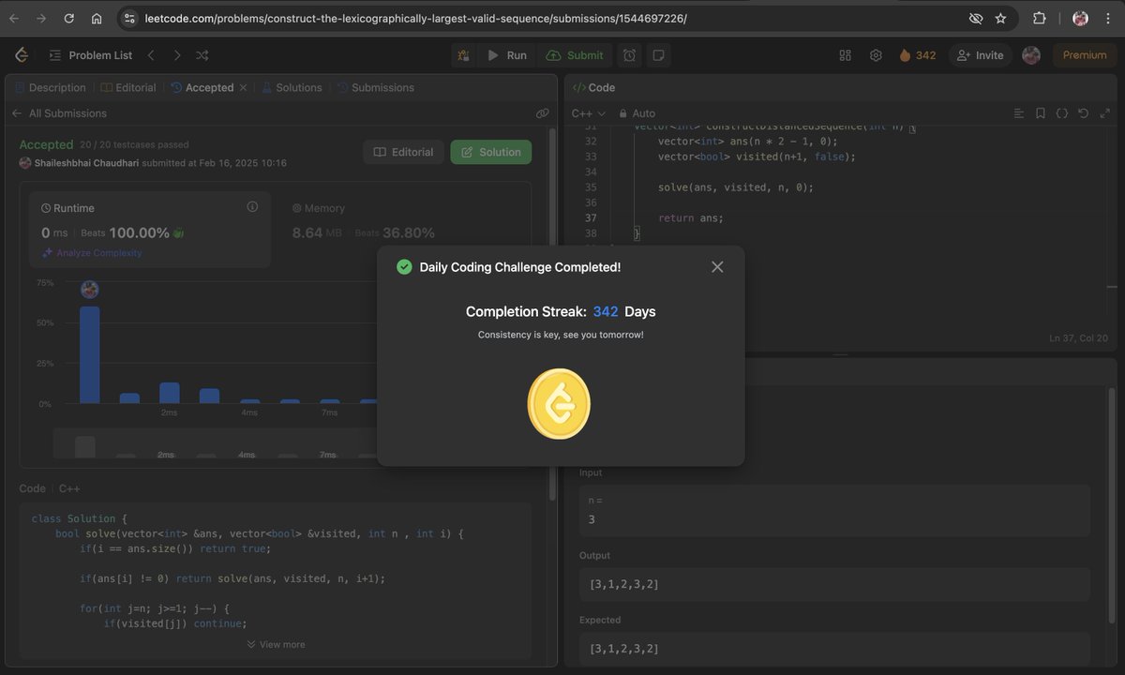Copy submission link with chain icon

(542, 113)
